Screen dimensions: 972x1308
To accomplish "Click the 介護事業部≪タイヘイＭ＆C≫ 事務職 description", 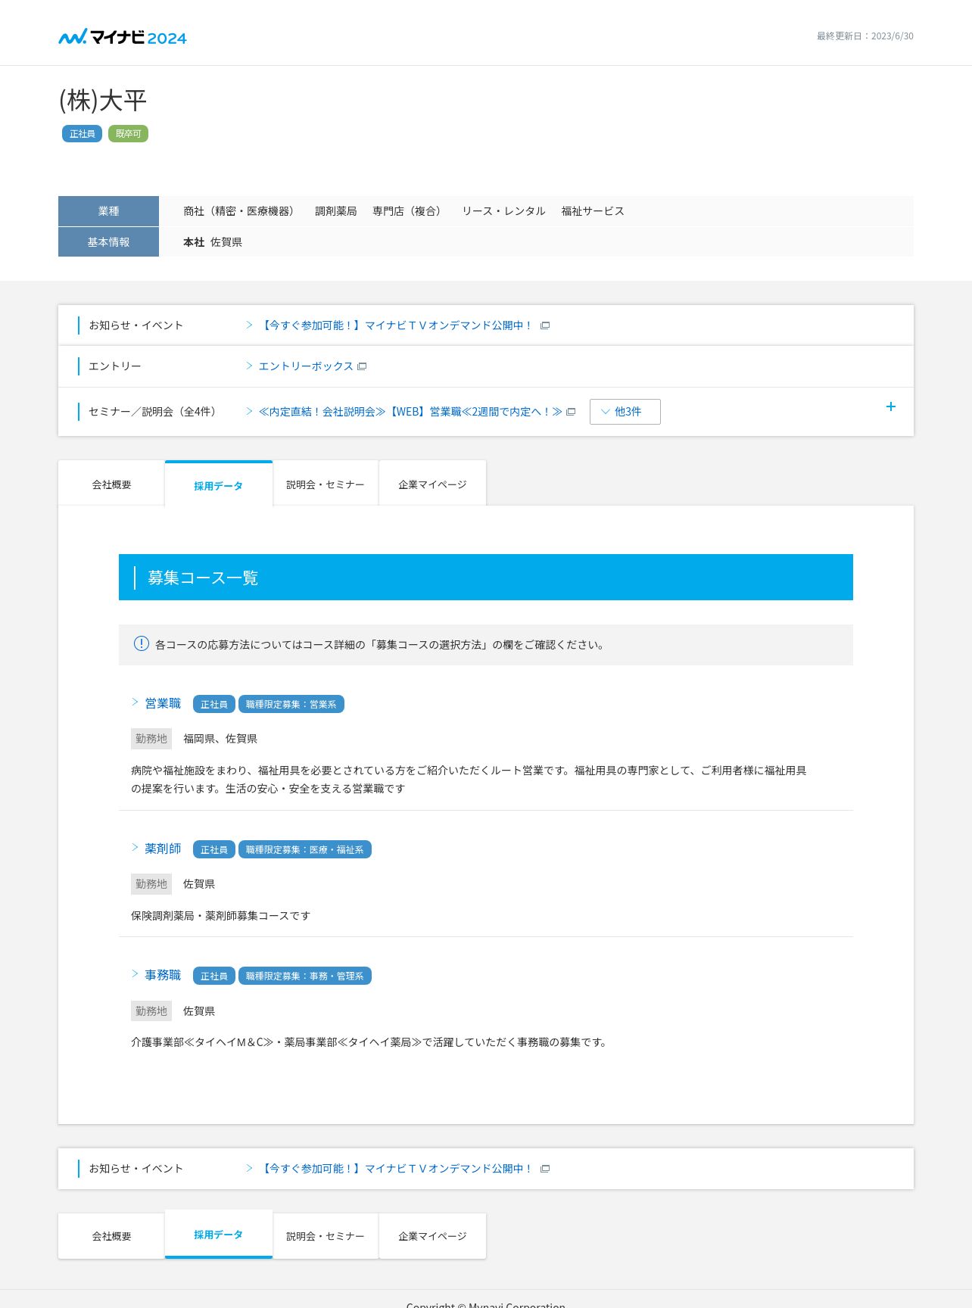I will [x=369, y=1042].
